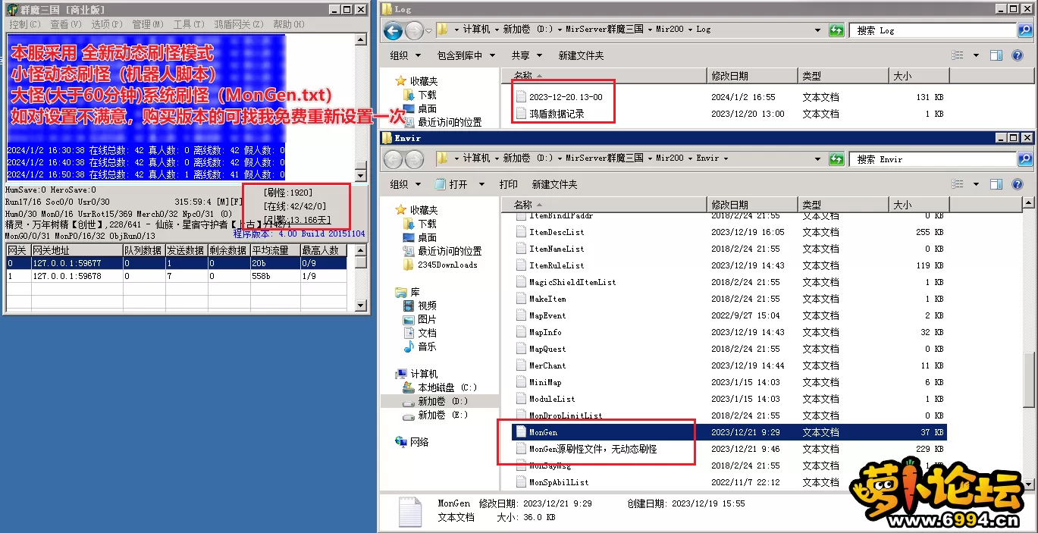Viewport: 1038px width, 533px height.
Task: Click 新建文件夹 in Log window toolbar
Action: point(581,55)
